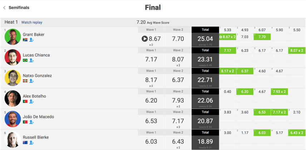Viewport: 306px width, 150px height.
Task: Open the Watch replay link for Heat 1
Action: [x=31, y=22]
